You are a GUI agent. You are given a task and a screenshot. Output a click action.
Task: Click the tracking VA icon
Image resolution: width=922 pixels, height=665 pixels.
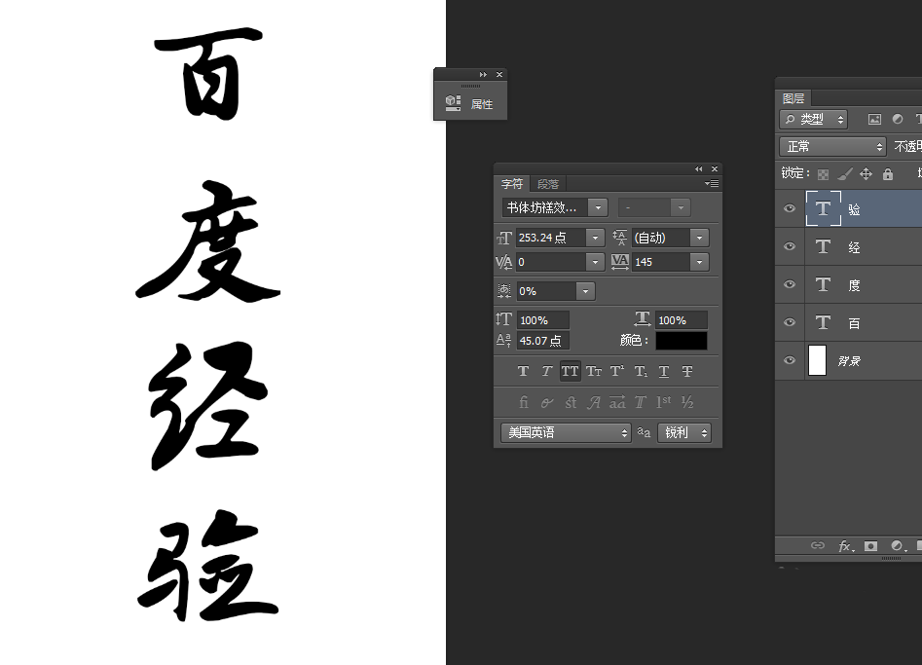coord(620,262)
